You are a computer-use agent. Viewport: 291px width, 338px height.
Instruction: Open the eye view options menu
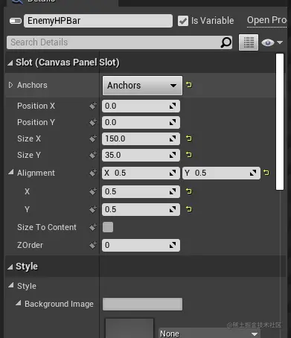pyautogui.click(x=272, y=42)
